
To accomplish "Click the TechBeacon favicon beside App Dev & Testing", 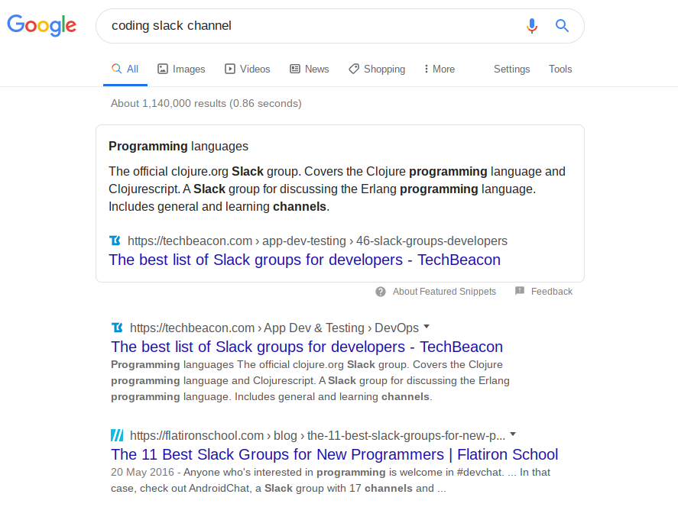I will coord(117,328).
